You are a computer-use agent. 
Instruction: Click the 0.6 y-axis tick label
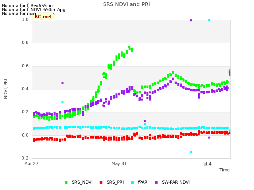pyautogui.click(x=25, y=66)
